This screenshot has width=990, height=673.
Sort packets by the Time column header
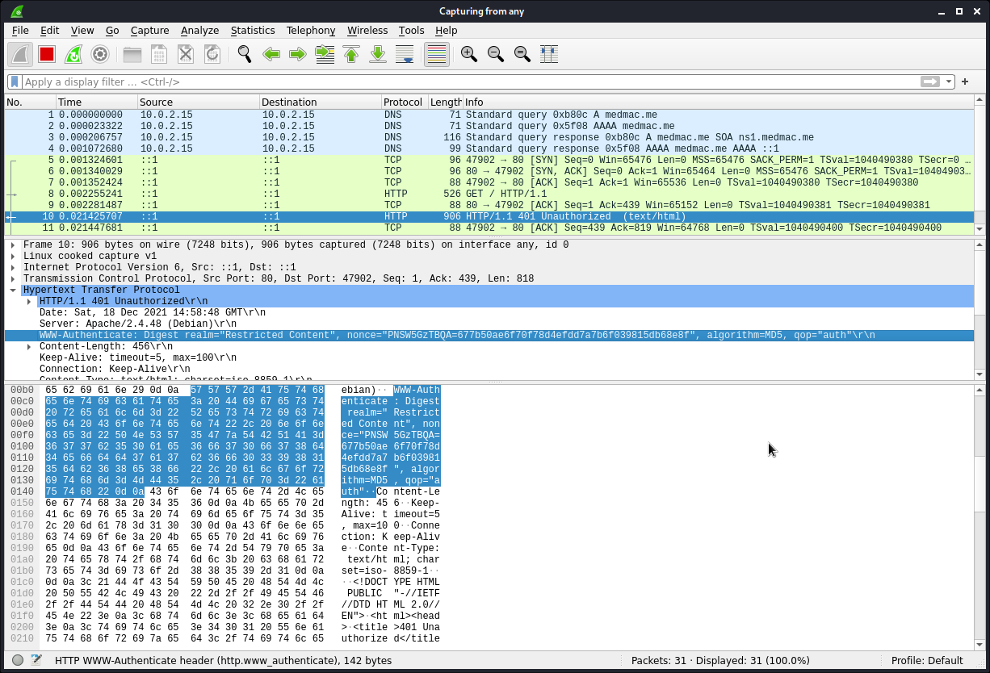click(96, 102)
